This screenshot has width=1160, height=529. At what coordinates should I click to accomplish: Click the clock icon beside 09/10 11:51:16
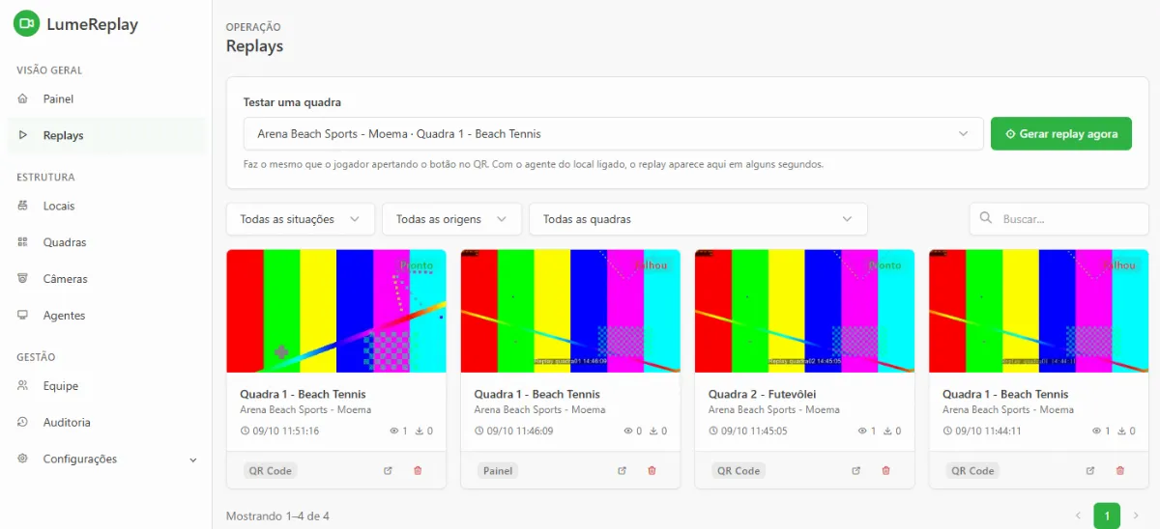(245, 432)
